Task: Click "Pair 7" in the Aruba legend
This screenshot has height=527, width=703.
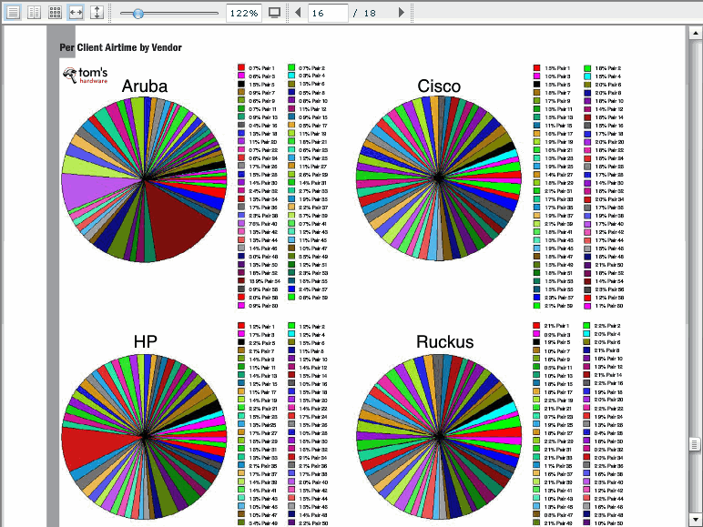Action: pos(268,93)
